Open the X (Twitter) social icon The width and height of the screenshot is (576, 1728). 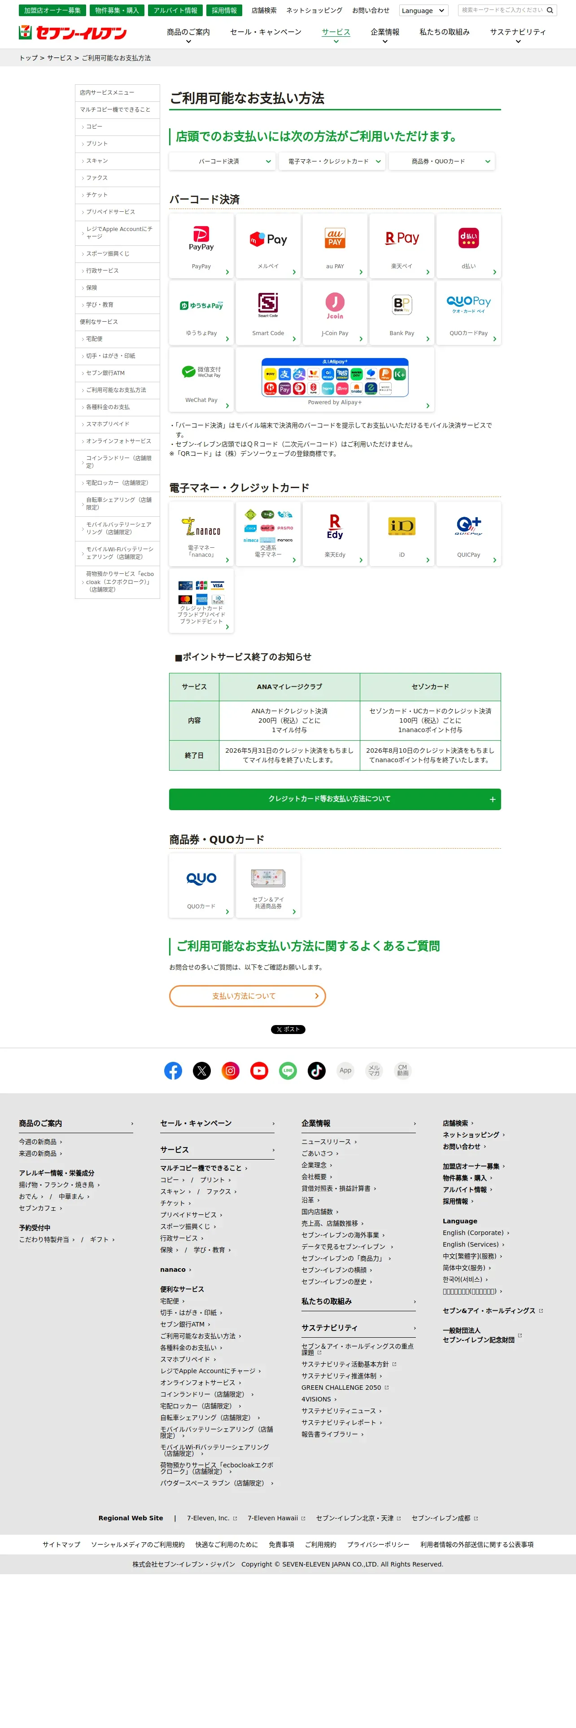coord(202,1071)
